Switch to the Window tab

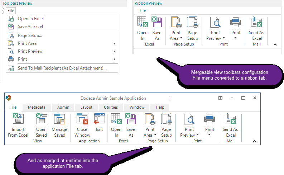pyautogui.click(x=137, y=107)
